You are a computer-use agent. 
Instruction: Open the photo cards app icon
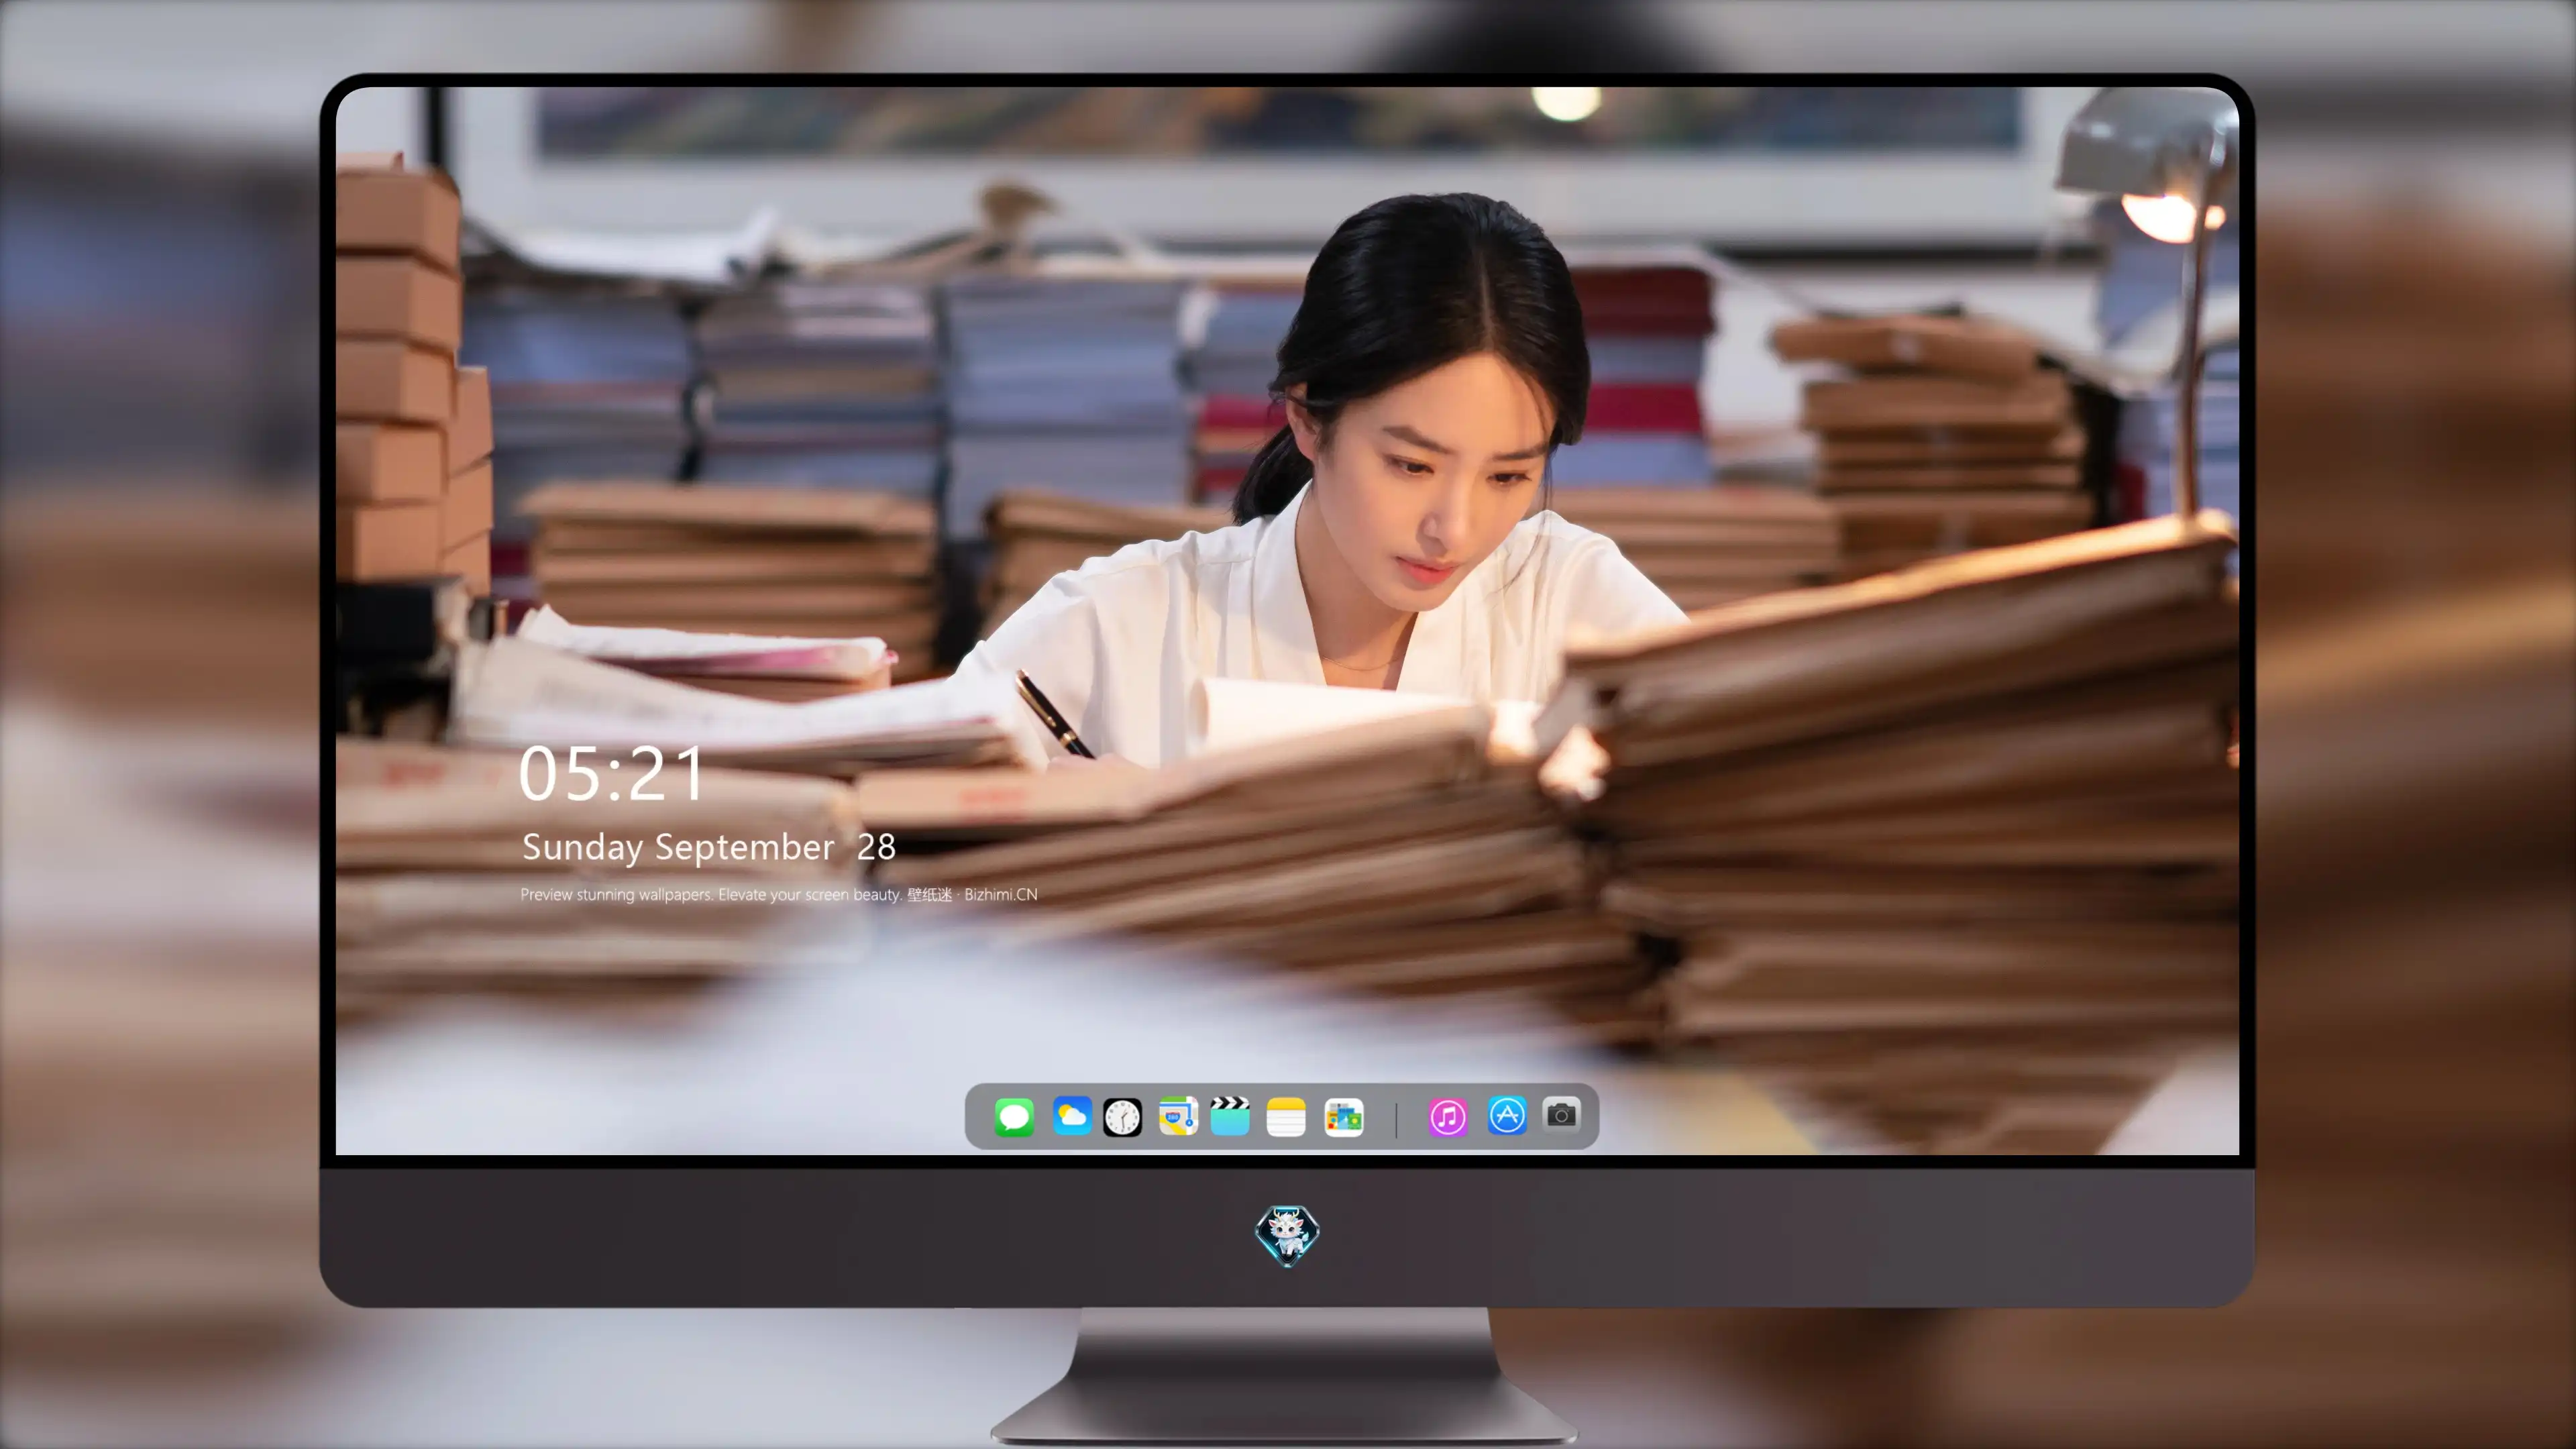[1344, 1117]
